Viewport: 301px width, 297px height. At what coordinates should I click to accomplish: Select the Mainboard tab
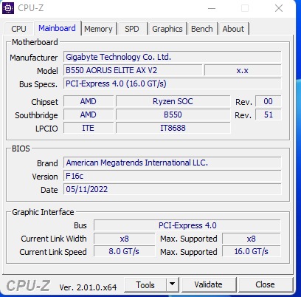[x=57, y=28]
